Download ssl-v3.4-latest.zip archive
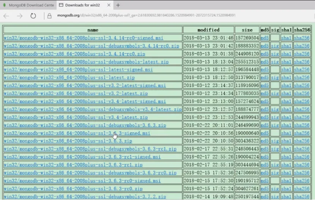The height and width of the screenshot is (200, 315). click(75, 117)
